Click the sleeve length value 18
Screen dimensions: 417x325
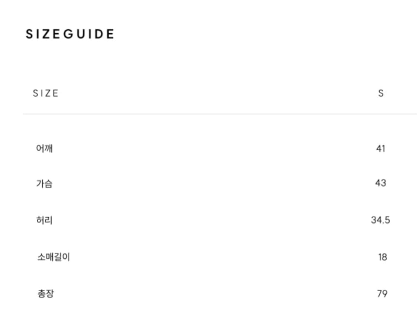383,257
